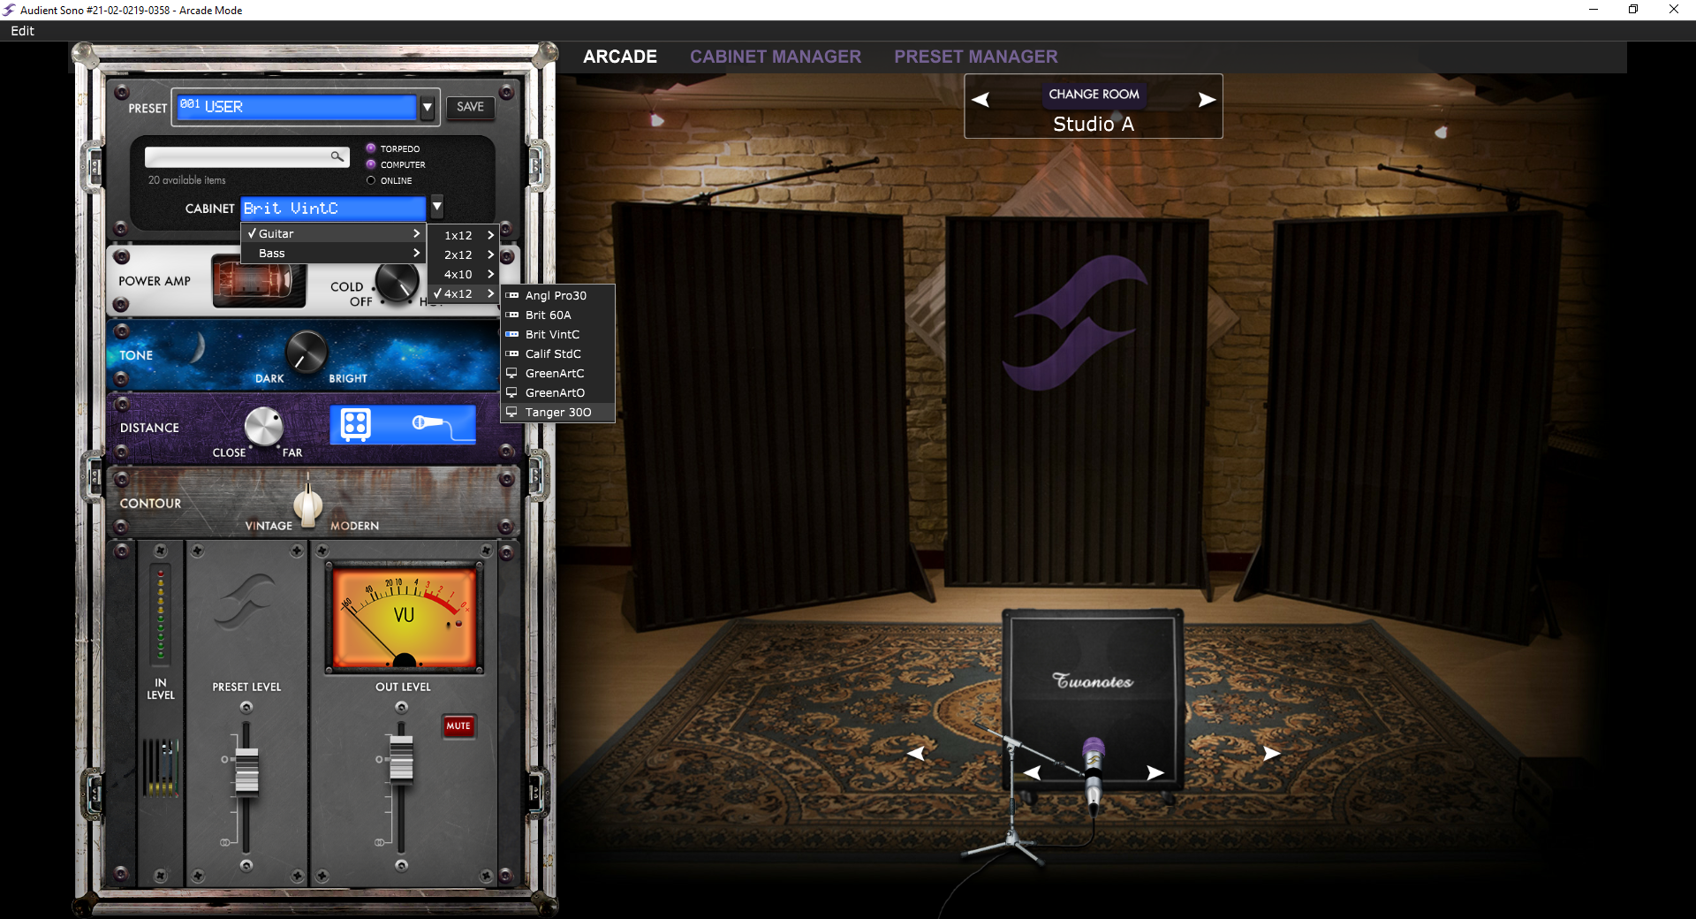Enable the Online source filter
Image resolution: width=1696 pixels, height=919 pixels.
point(371,180)
